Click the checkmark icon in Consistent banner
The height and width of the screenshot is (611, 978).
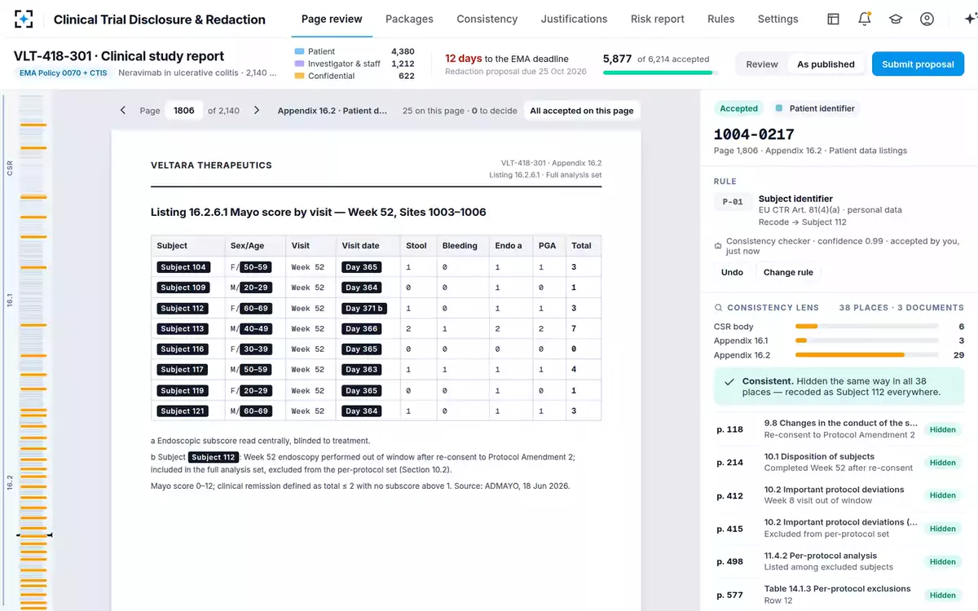coord(729,381)
